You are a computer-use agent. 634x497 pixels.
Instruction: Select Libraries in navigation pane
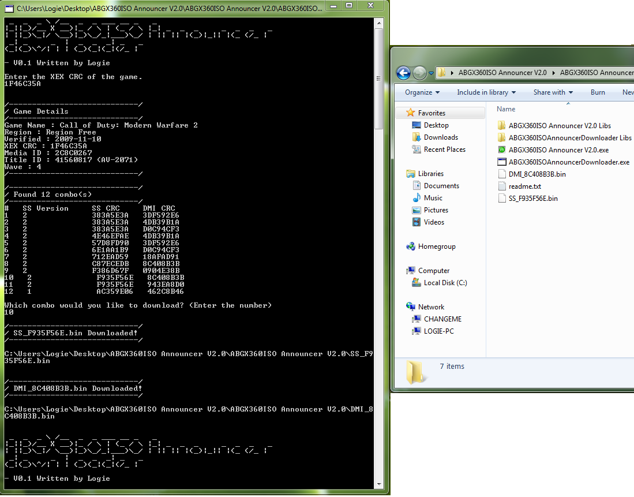[430, 174]
